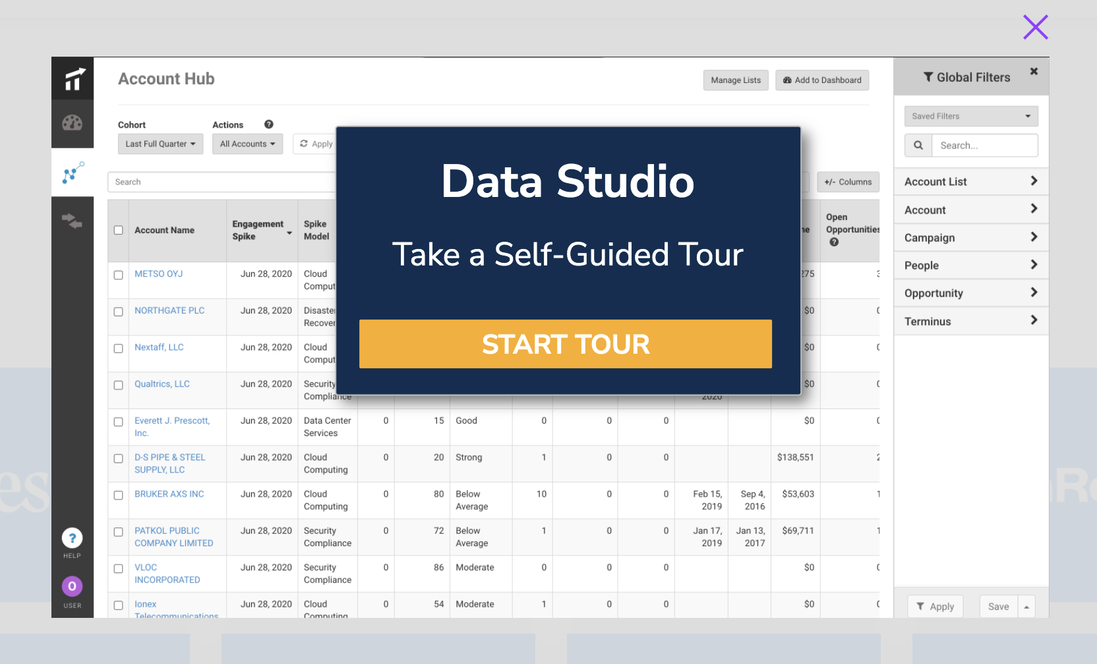Expand the Campaign filter section

click(x=970, y=238)
